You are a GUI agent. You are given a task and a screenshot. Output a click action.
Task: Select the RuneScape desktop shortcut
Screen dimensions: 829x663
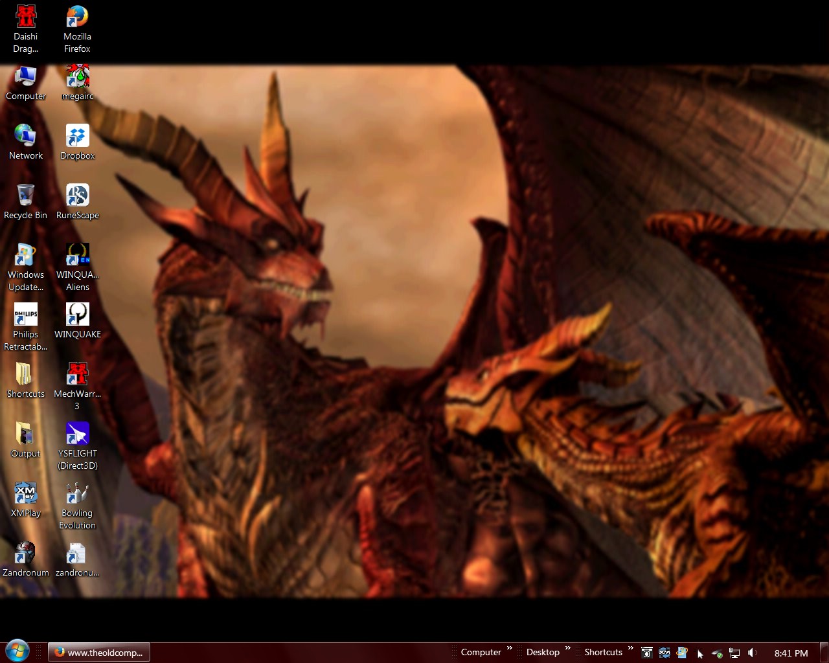78,202
